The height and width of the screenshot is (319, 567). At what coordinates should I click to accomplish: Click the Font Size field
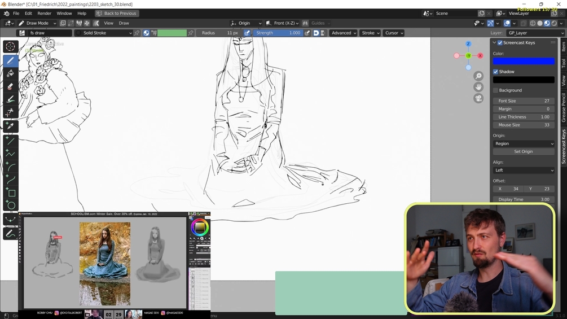click(524, 101)
